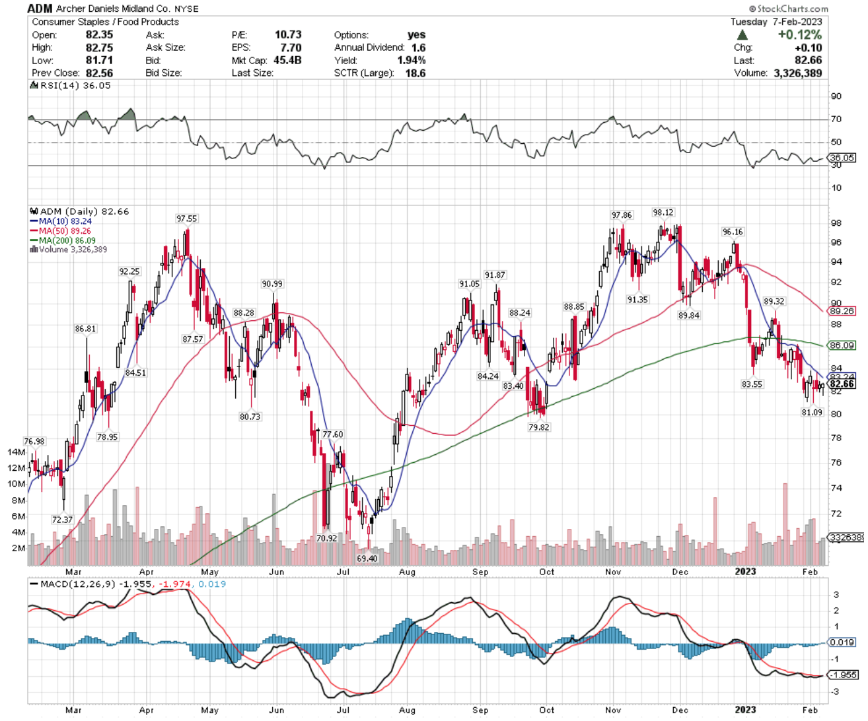Click the green MA(200) 86.09 legend
The height and width of the screenshot is (721, 868).
click(63, 241)
